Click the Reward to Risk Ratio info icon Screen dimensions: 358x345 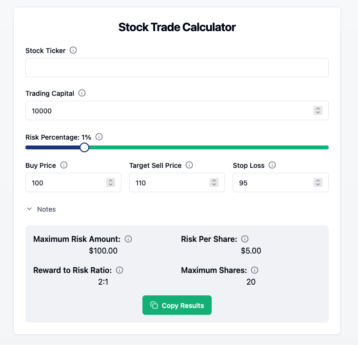119,270
